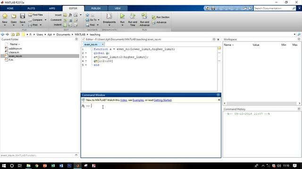Click the Compare button
Screen dimensions: 302x169
click(x=35, y=20)
